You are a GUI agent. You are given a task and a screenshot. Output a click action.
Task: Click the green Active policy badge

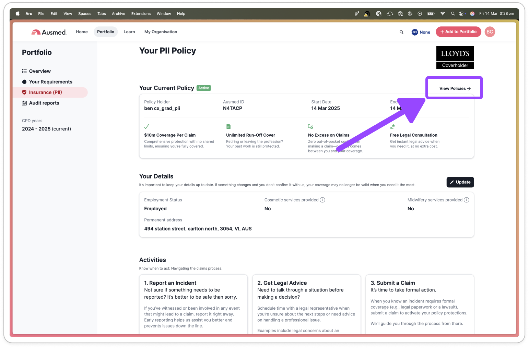(204, 88)
